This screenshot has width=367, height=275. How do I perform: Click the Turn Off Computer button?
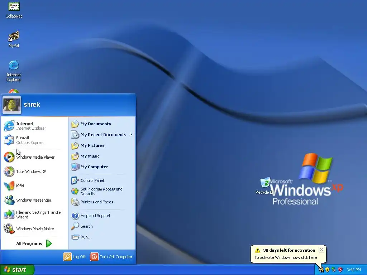point(111,256)
